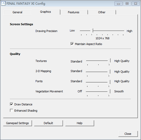Click the FINAL FANTASY XI Config title icon
Image resolution: width=141 pixels, height=140 pixels.
coord(3,3)
